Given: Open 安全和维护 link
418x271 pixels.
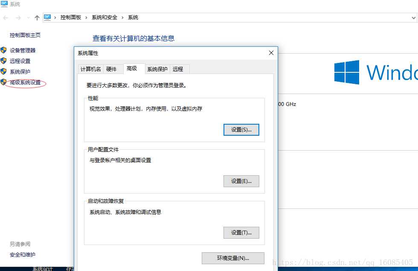Looking at the screenshot, I should 22,254.
